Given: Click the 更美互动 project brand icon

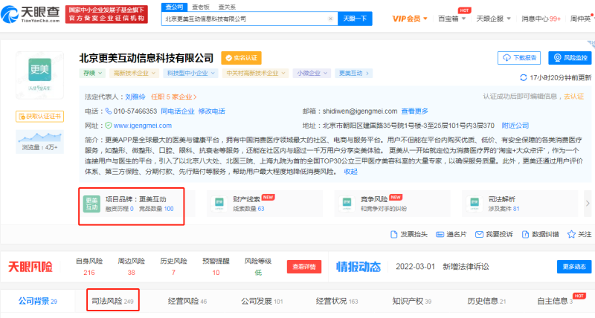Looking at the screenshot, I should click(91, 204).
